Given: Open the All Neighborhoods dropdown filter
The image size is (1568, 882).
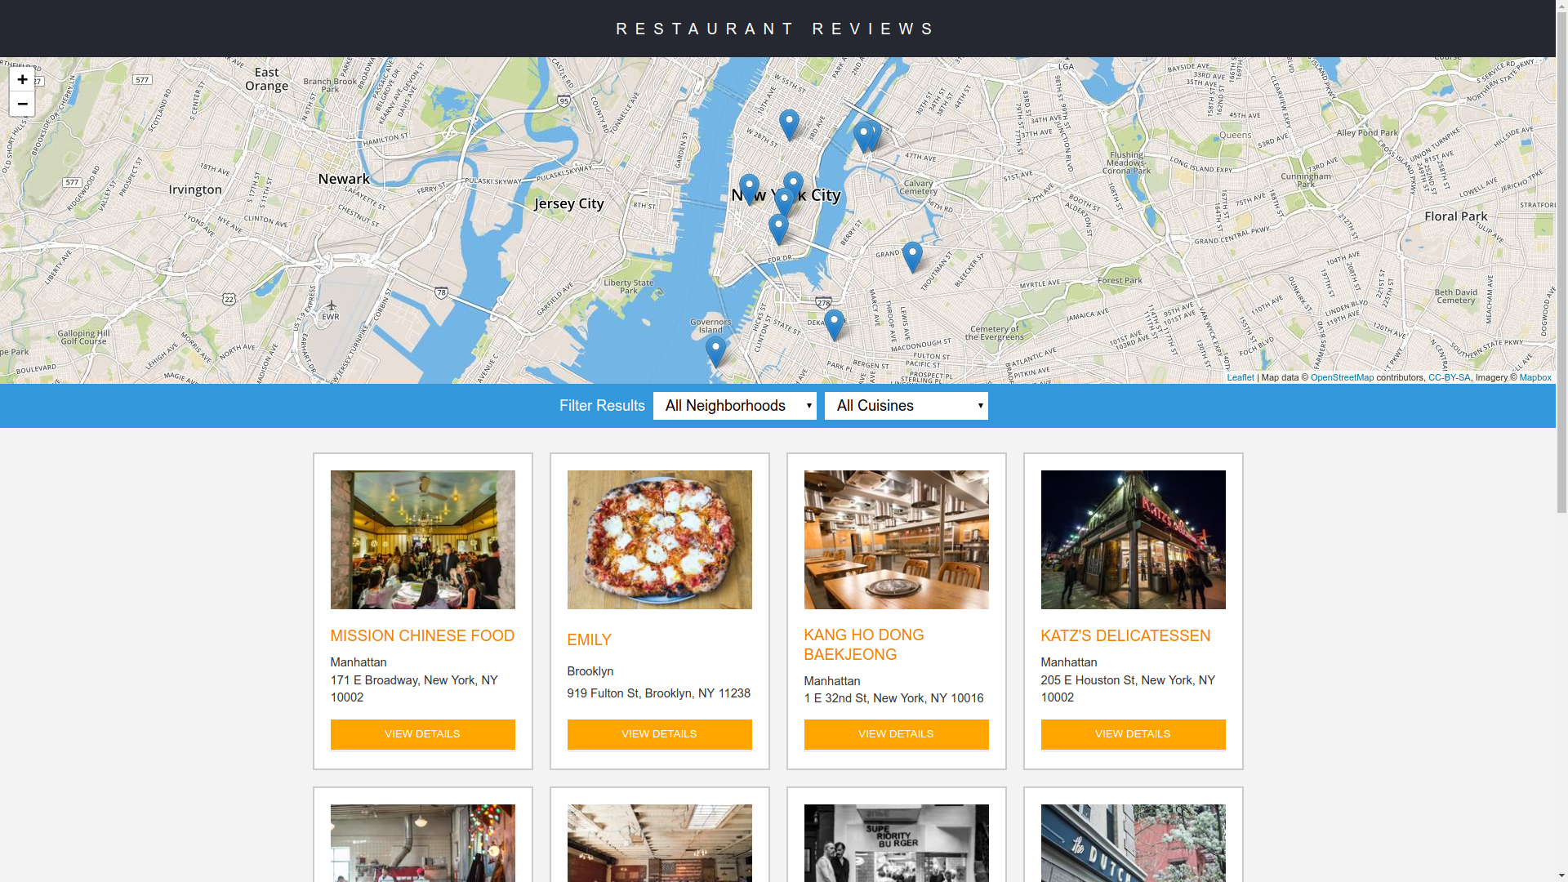Looking at the screenshot, I should tap(734, 405).
